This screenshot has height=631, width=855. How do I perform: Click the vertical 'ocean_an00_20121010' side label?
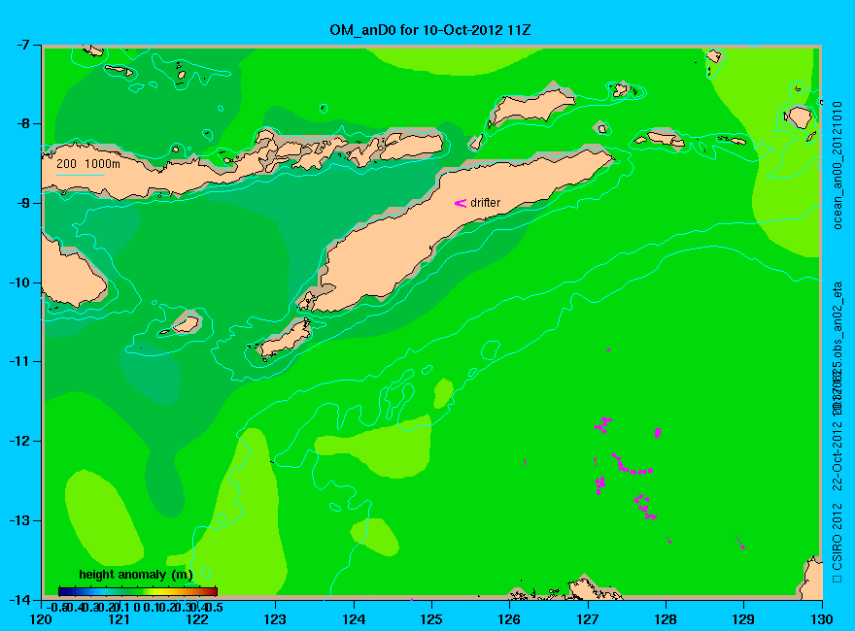tap(838, 165)
